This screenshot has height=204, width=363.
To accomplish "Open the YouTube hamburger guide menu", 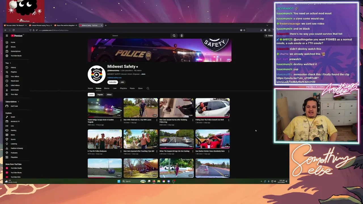I will pos(7,36).
